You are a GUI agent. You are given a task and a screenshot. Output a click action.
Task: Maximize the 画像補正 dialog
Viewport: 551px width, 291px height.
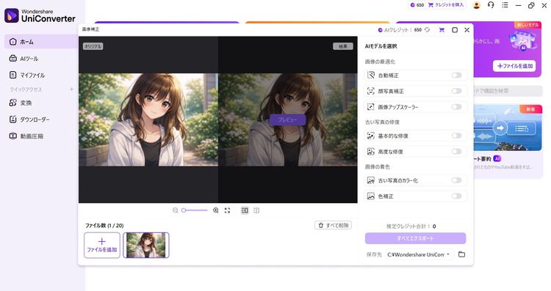pos(455,30)
